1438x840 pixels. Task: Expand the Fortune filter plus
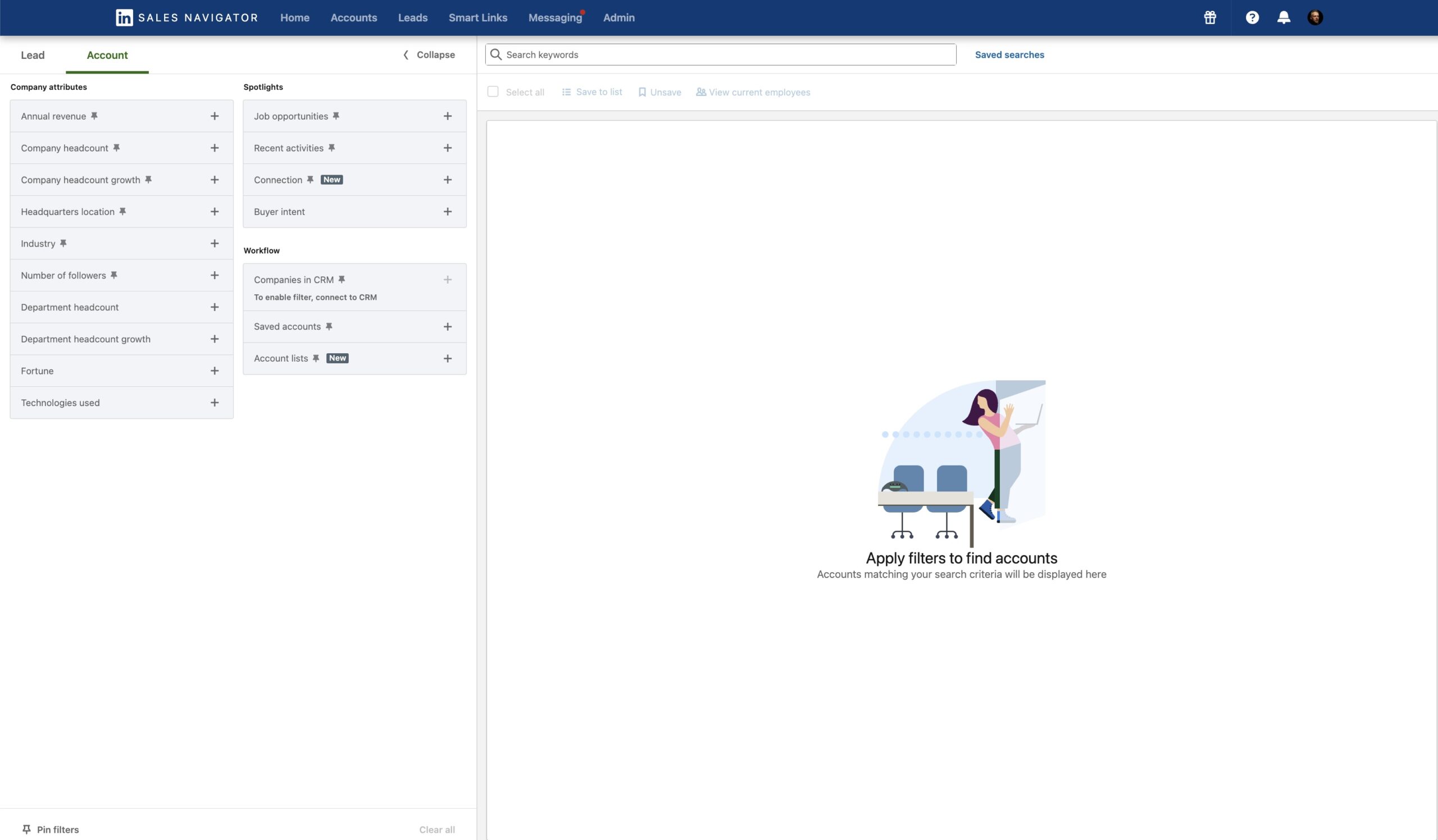[x=215, y=371]
